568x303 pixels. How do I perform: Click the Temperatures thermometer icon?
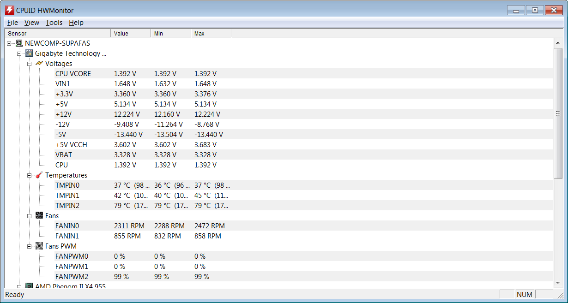click(39, 175)
